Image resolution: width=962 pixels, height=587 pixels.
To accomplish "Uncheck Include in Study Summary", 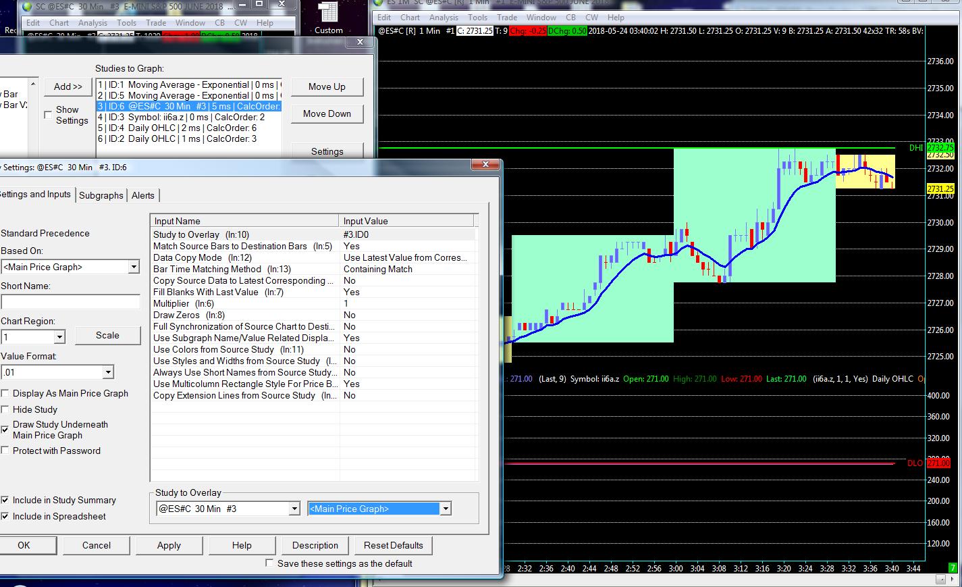I will tap(5, 500).
